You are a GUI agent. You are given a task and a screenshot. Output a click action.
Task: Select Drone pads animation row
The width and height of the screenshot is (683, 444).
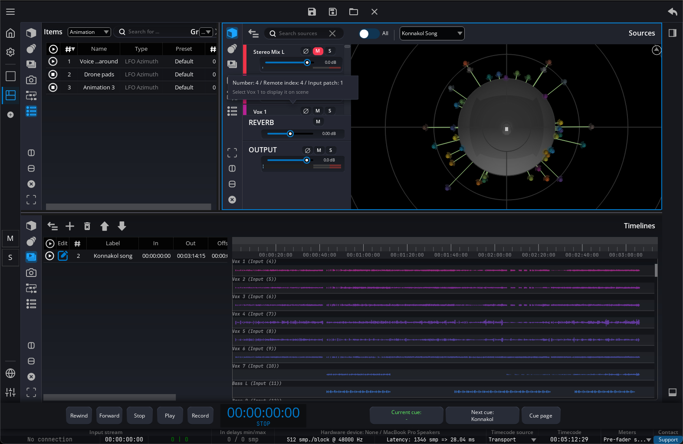99,75
